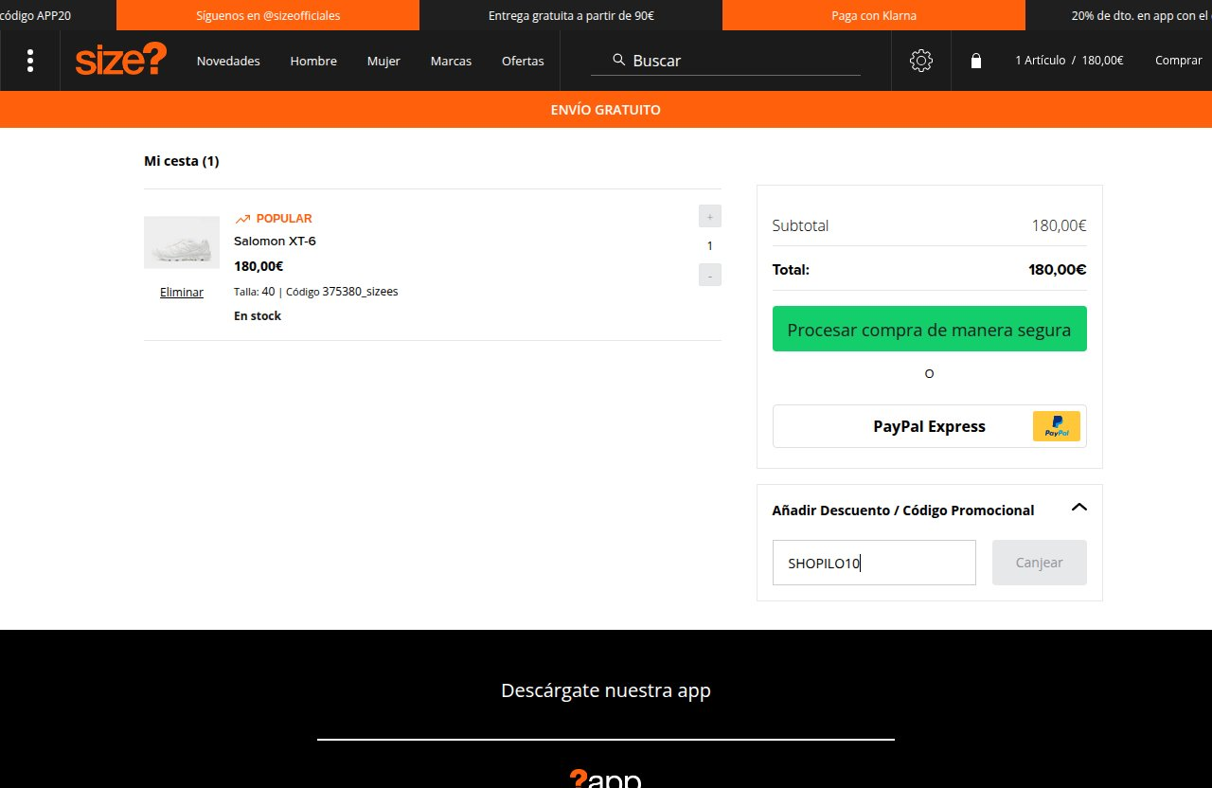Click Comprar in the header

click(1179, 60)
